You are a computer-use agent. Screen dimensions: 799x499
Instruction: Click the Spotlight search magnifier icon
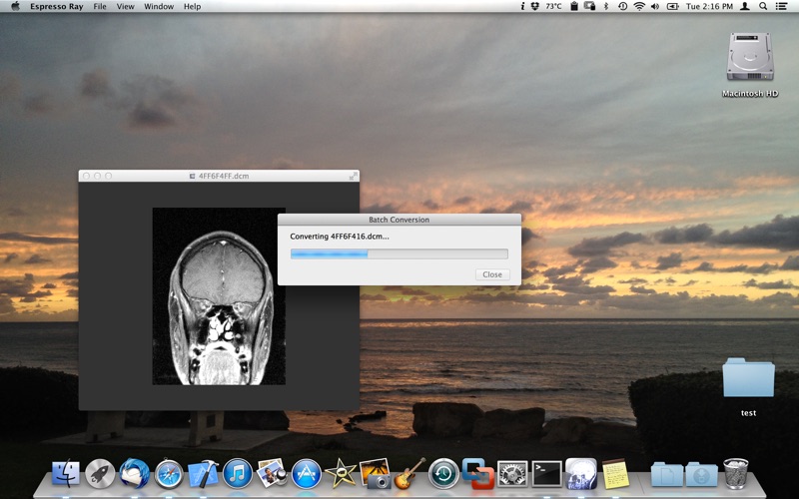pyautogui.click(x=764, y=6)
